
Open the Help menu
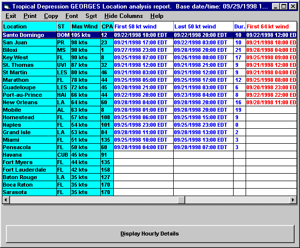click(x=157, y=16)
